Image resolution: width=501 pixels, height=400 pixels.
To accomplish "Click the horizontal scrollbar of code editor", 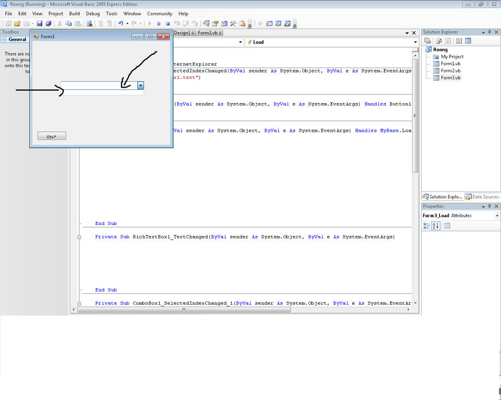I will tap(184, 309).
